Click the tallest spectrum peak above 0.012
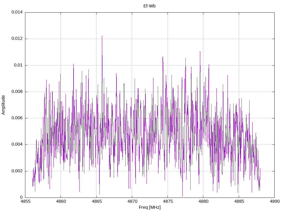 tap(102, 36)
